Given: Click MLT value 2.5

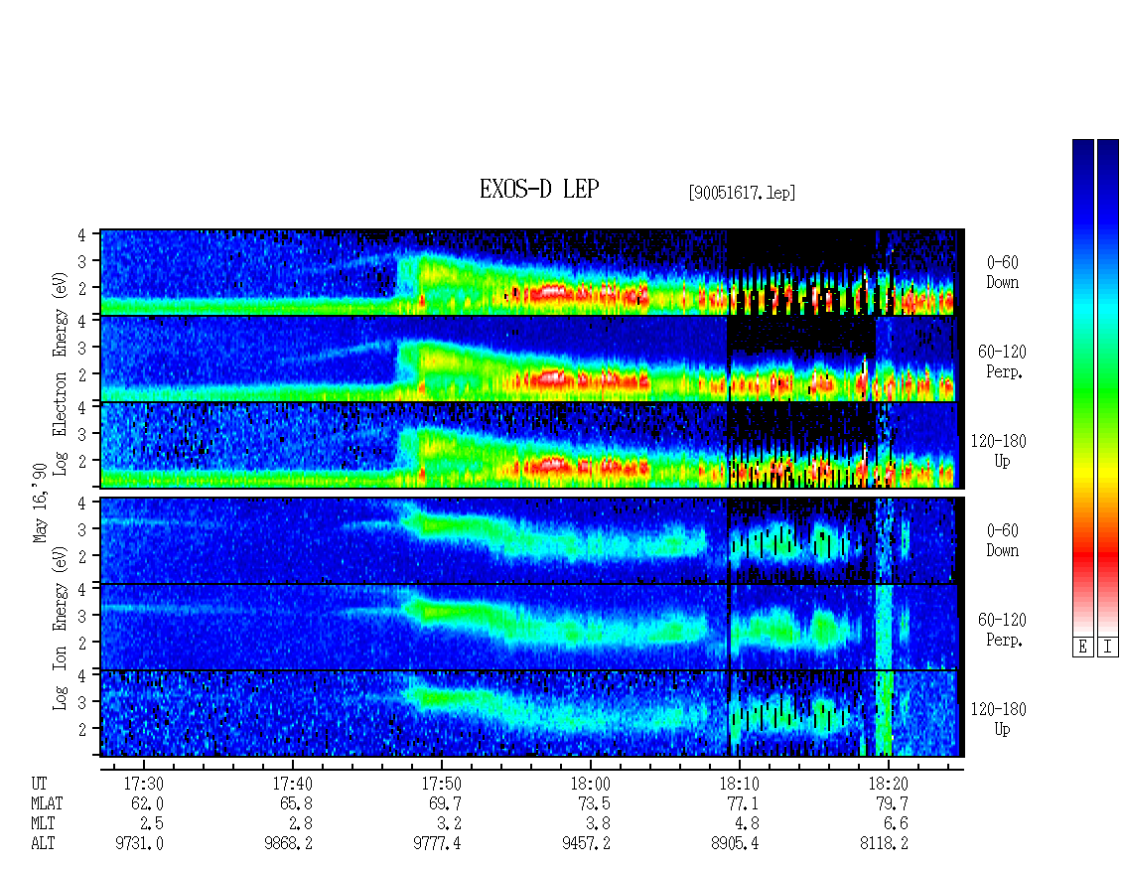Looking at the screenshot, I should tap(152, 824).
